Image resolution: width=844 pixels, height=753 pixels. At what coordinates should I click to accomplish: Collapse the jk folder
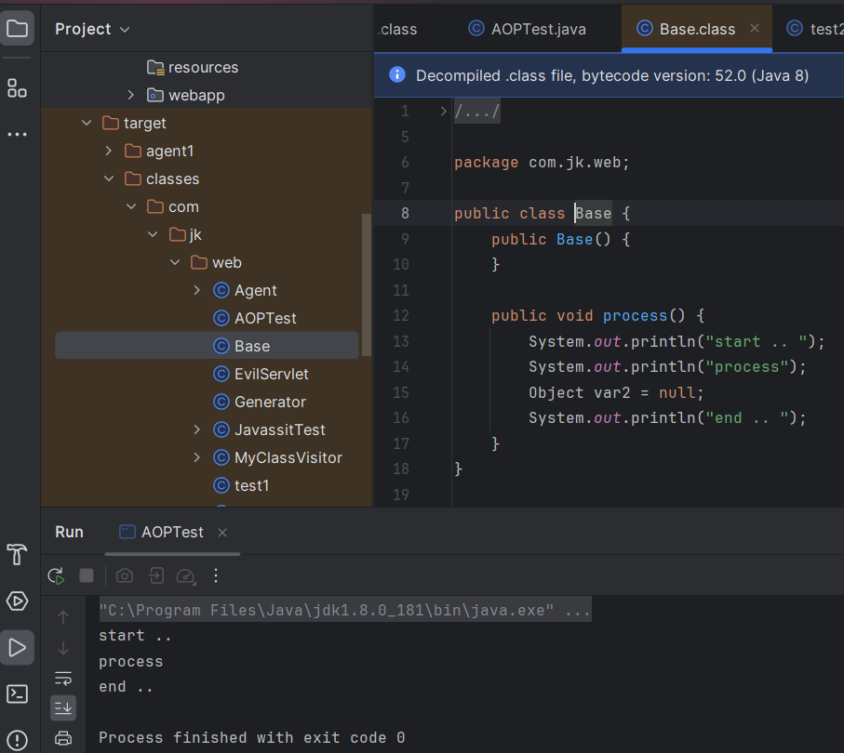[153, 234]
